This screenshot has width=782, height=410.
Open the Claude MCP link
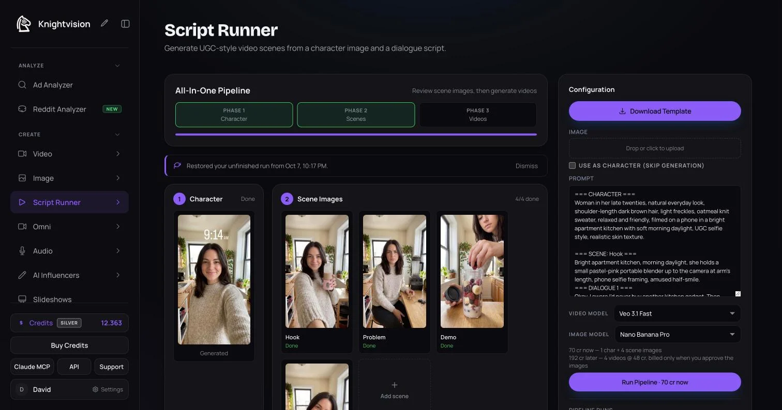pyautogui.click(x=32, y=367)
